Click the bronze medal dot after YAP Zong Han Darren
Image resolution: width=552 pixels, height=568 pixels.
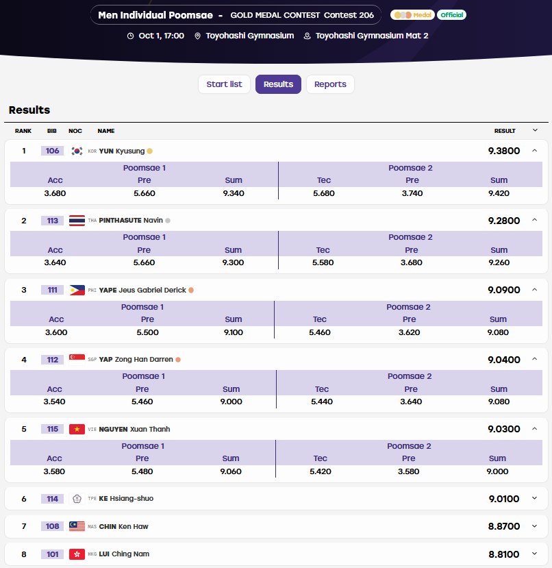[x=178, y=360]
